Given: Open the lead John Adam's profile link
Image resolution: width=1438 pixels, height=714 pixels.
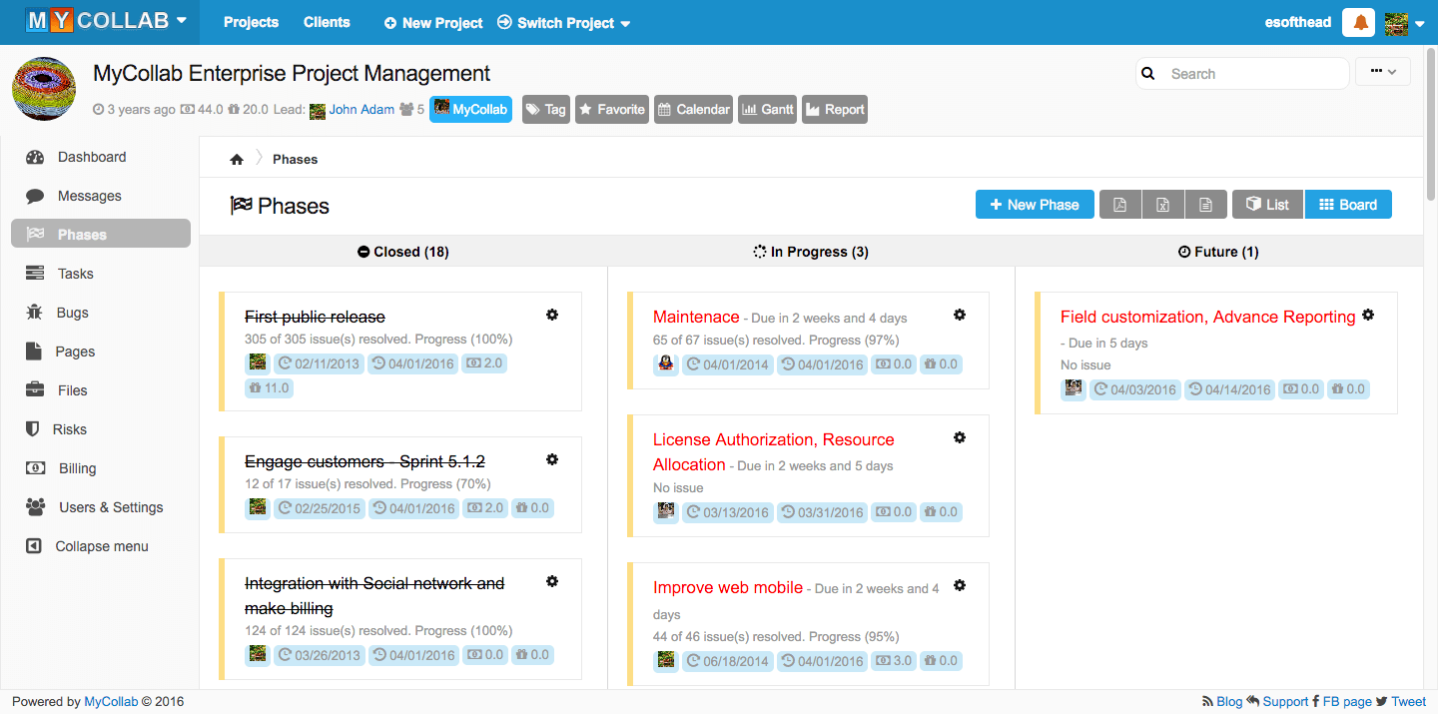Looking at the screenshot, I should pos(361,109).
